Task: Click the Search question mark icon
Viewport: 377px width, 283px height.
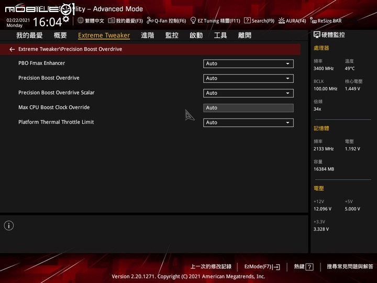Action: pyautogui.click(x=247, y=20)
